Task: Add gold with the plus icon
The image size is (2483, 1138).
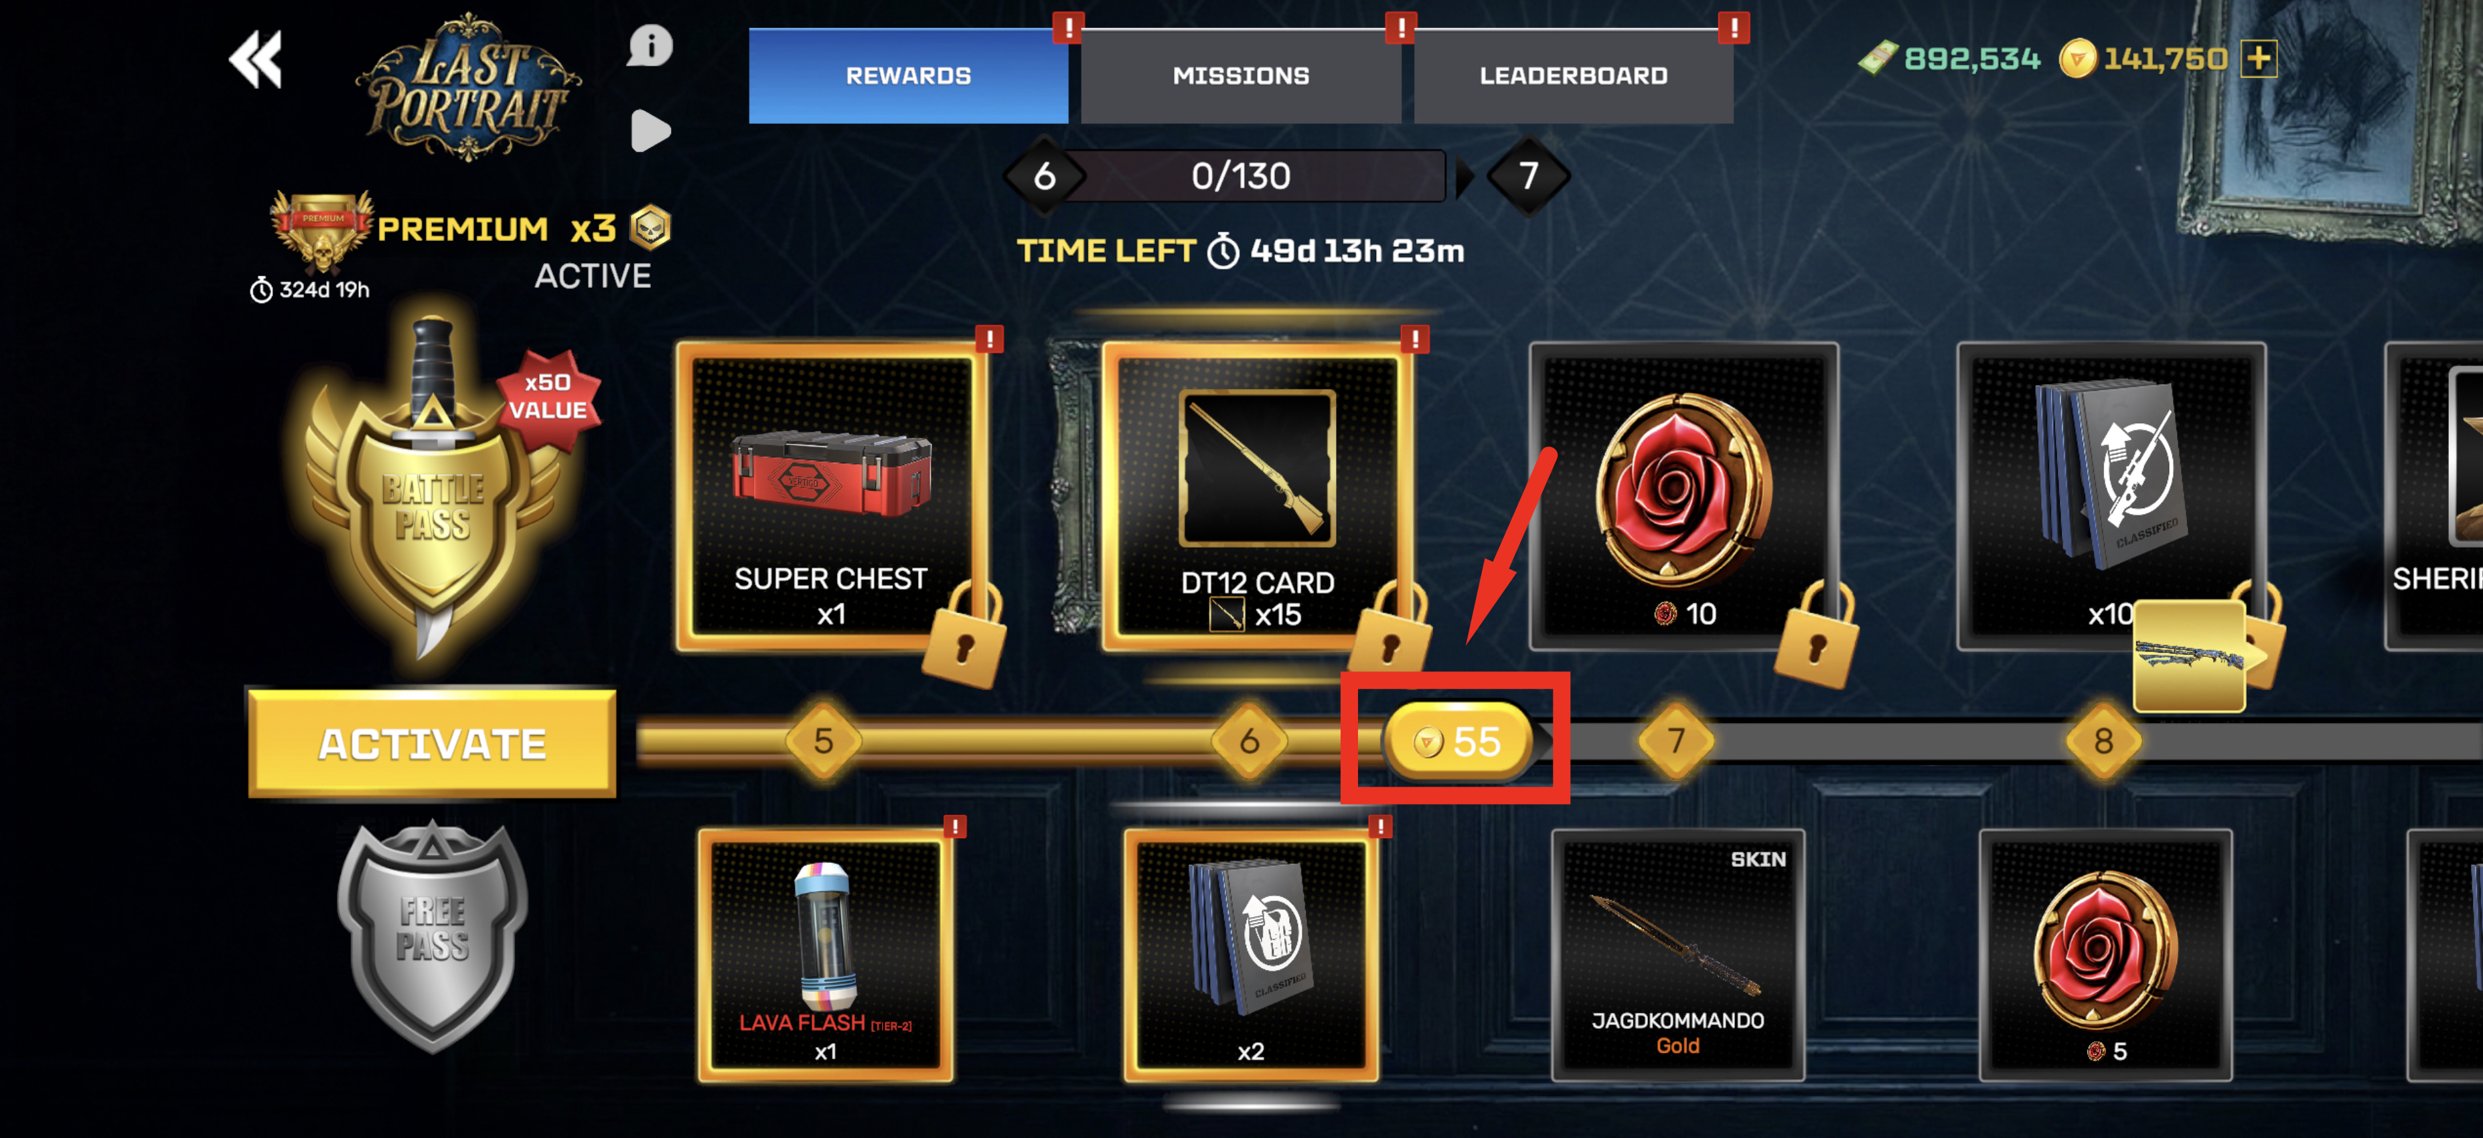Action: coord(2259,59)
